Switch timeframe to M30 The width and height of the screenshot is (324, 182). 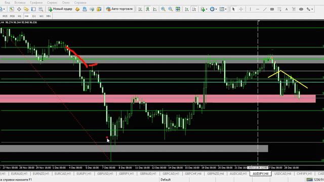click(12, 16)
